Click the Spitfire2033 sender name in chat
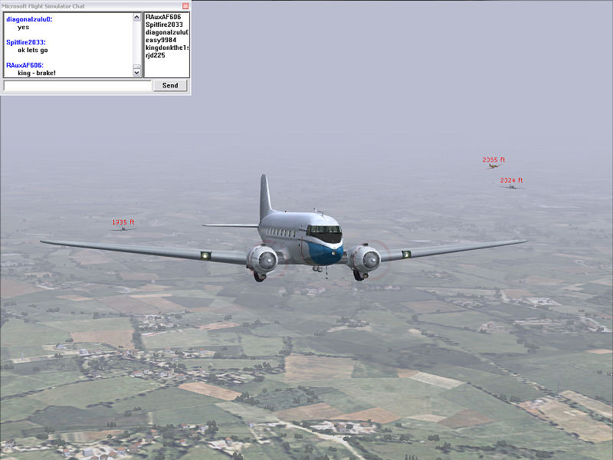Viewport: 613px width, 460px height. [x=26, y=42]
